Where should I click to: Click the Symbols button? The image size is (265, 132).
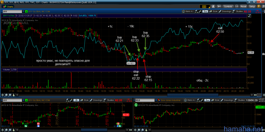point(228,7)
